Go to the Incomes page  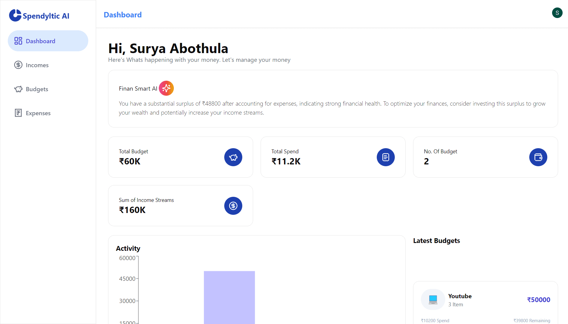pyautogui.click(x=48, y=65)
